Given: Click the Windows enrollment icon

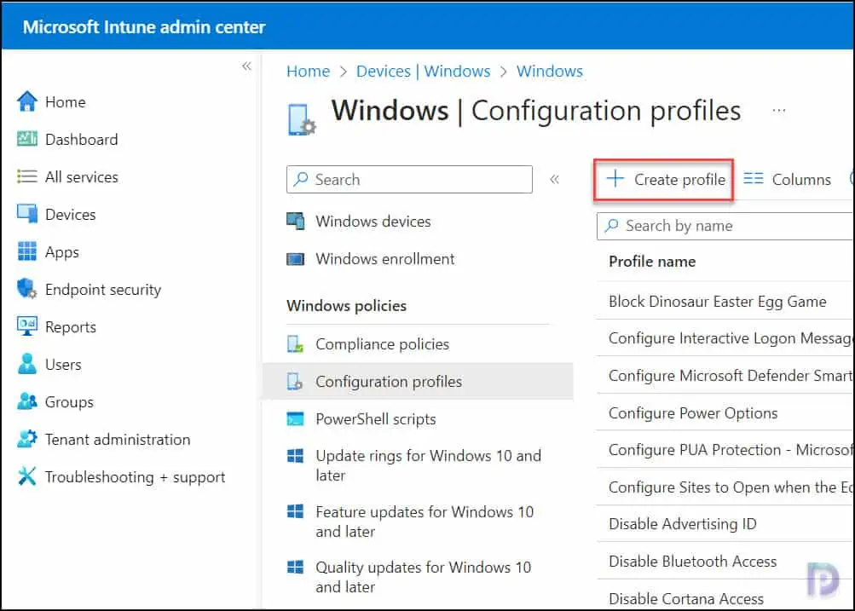Looking at the screenshot, I should click(296, 259).
